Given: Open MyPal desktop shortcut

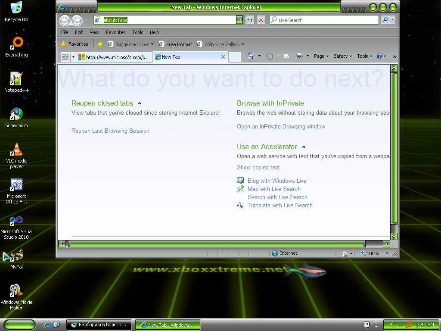Looking at the screenshot, I should pos(16,259).
